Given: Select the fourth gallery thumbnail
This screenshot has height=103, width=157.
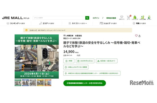Looking at the screenshot, I should tap(40, 83).
